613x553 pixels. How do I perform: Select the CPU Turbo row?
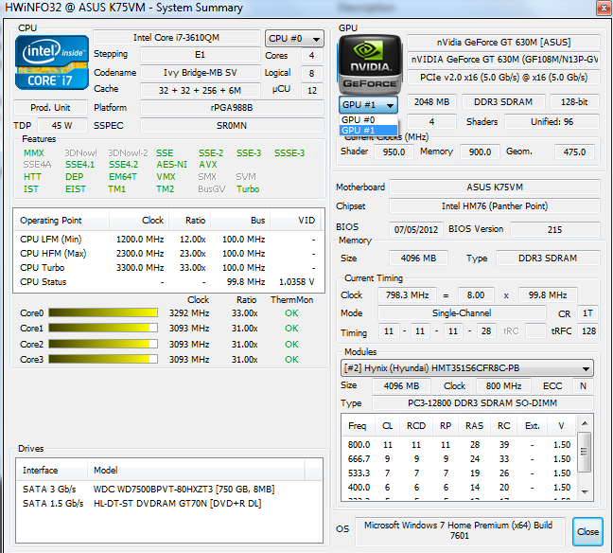pyautogui.click(x=168, y=268)
